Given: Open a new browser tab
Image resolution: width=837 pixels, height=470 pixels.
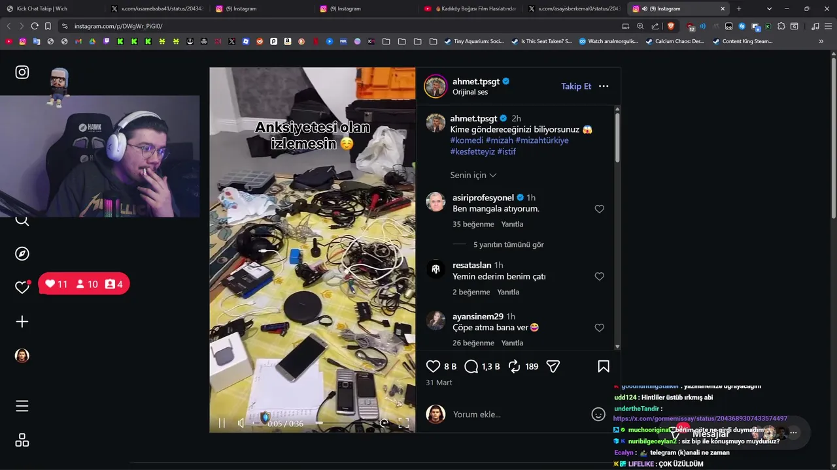Looking at the screenshot, I should [739, 8].
